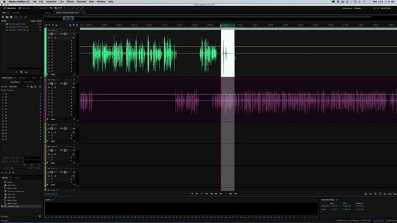Mute Track 2 with M button
This screenshot has width=397, height=223.
tap(67, 80)
